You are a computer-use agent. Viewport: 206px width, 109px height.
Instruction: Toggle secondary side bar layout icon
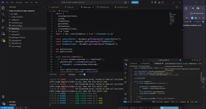[163, 2]
